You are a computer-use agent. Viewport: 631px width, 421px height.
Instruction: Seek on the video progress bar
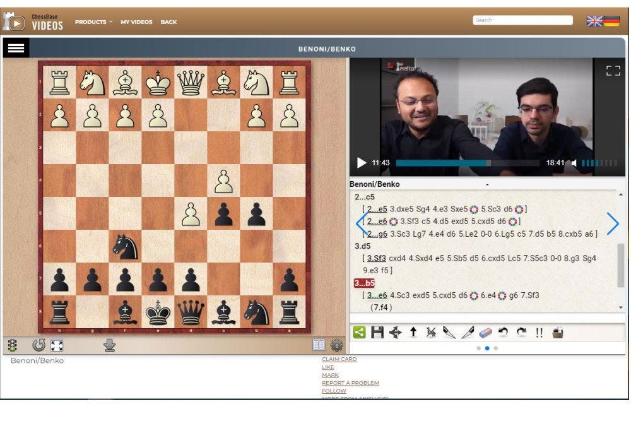click(468, 163)
